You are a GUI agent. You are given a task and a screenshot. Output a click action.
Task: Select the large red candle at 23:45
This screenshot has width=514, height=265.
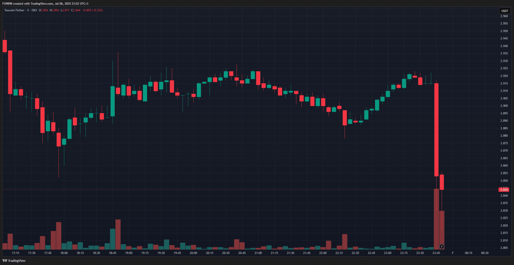click(x=436, y=130)
